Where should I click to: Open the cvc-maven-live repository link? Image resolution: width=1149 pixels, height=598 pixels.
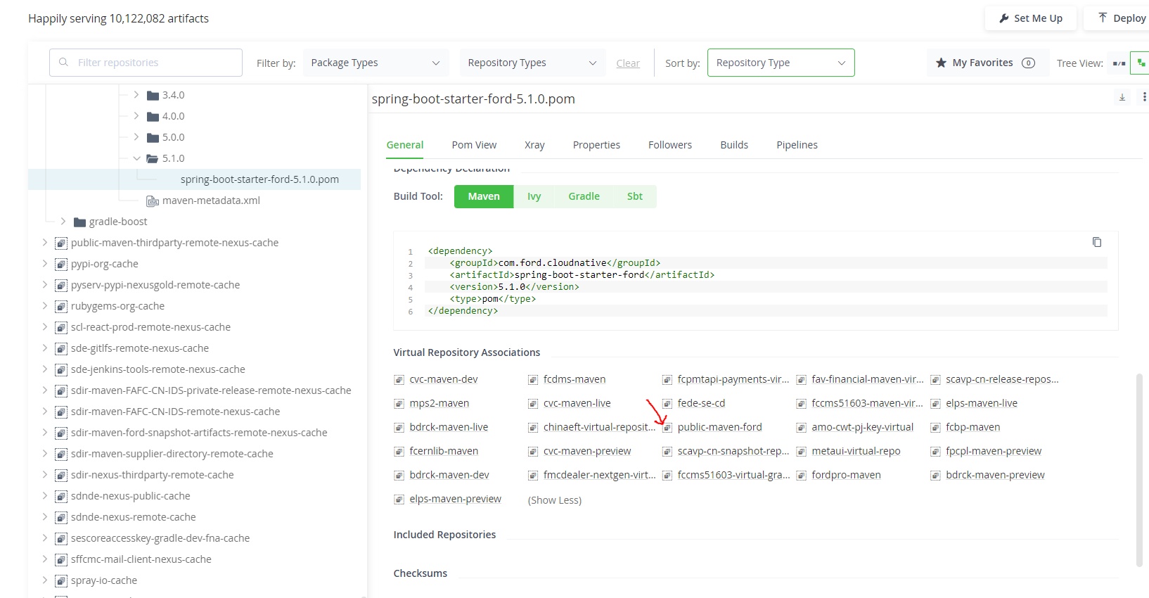pyautogui.click(x=577, y=403)
